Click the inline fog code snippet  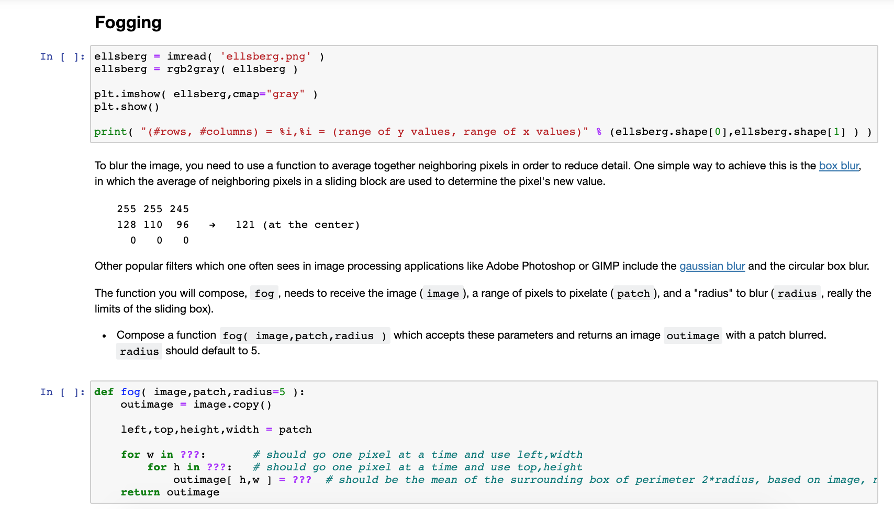(264, 293)
